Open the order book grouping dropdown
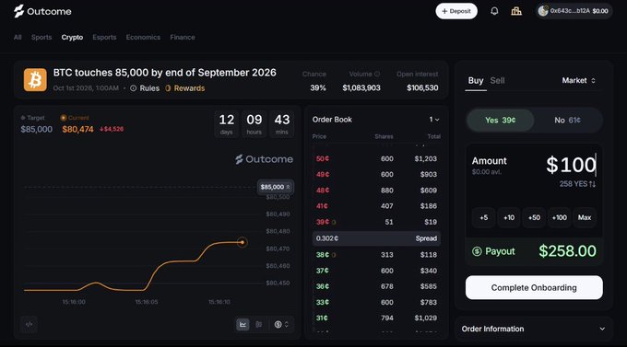Screen dimensions: 627x347 pyautogui.click(x=434, y=120)
